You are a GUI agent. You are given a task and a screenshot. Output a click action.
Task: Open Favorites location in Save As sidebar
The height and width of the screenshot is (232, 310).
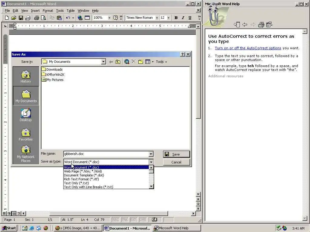[x=26, y=134]
